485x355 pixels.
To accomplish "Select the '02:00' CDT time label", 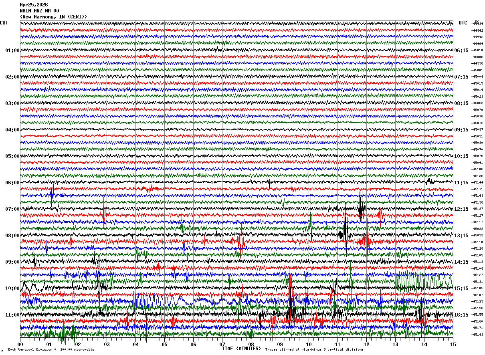I will 12,77.
